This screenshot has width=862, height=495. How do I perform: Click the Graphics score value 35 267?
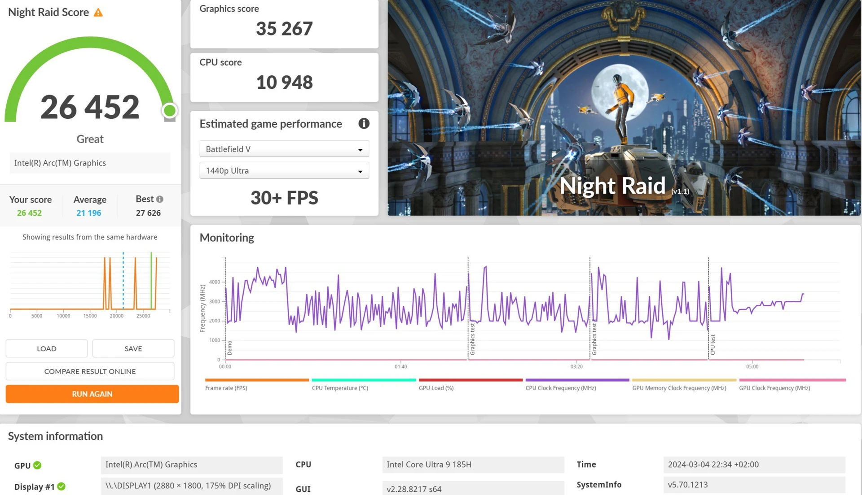coord(284,29)
